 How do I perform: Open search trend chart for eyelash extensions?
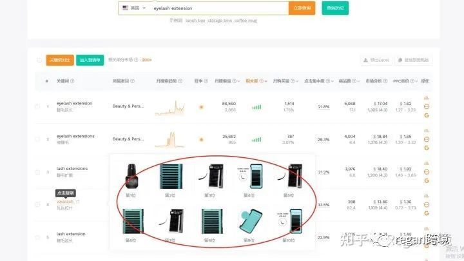pyautogui.click(x=170, y=140)
